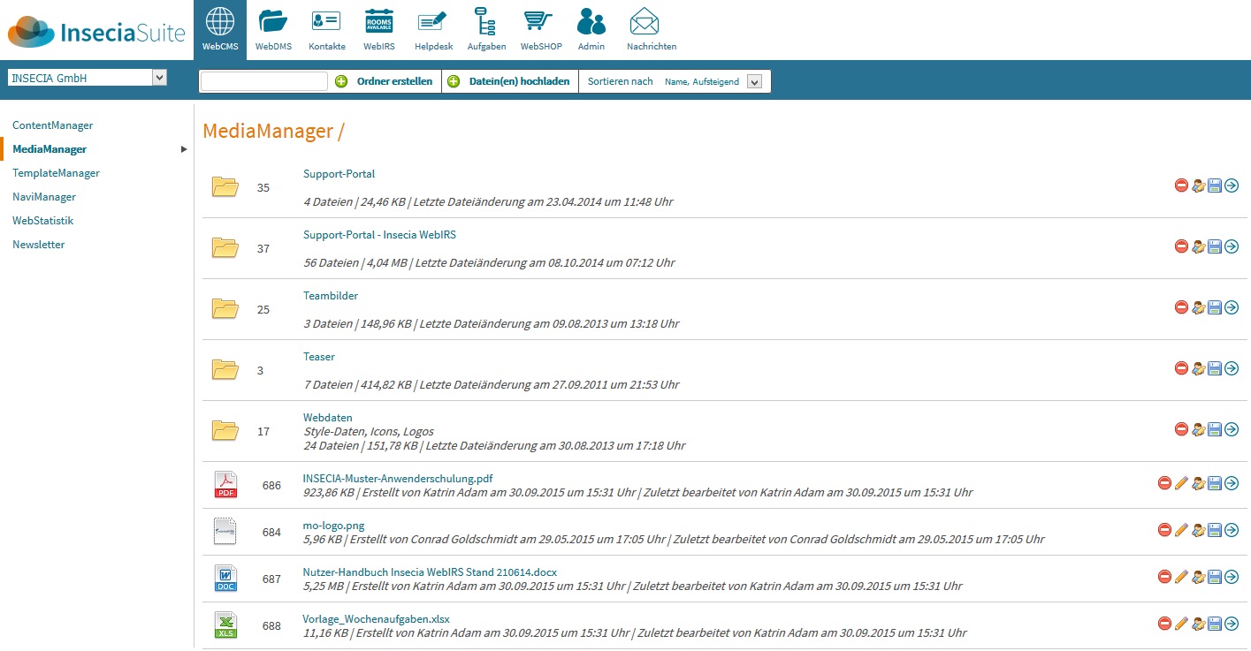Select TemplateManager in the sidebar
The image size is (1251, 651).
click(x=56, y=173)
